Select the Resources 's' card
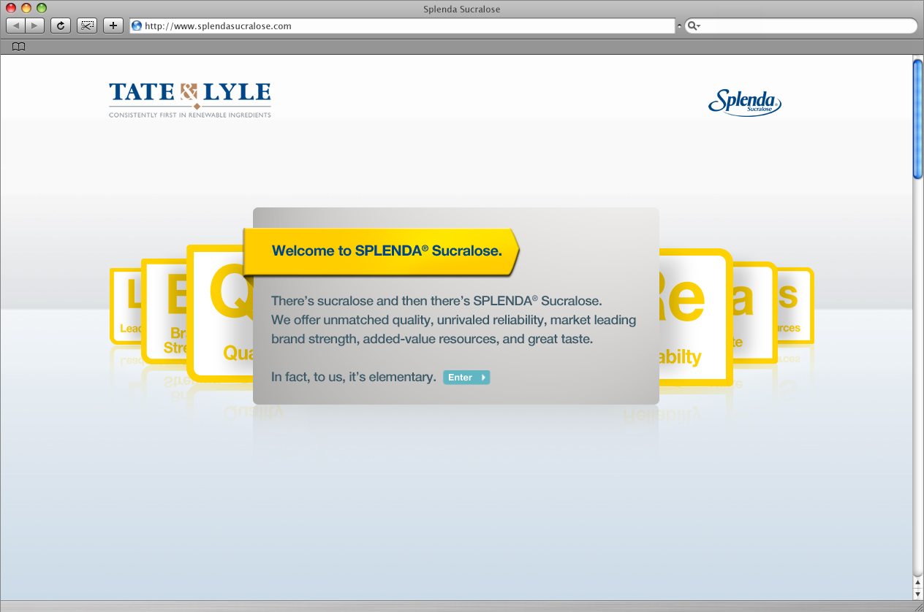This screenshot has width=924, height=612. (795, 305)
